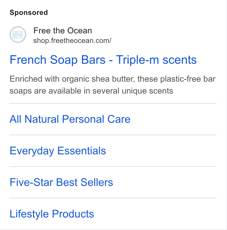Click the Free the Ocean advertiser name

click(x=63, y=30)
